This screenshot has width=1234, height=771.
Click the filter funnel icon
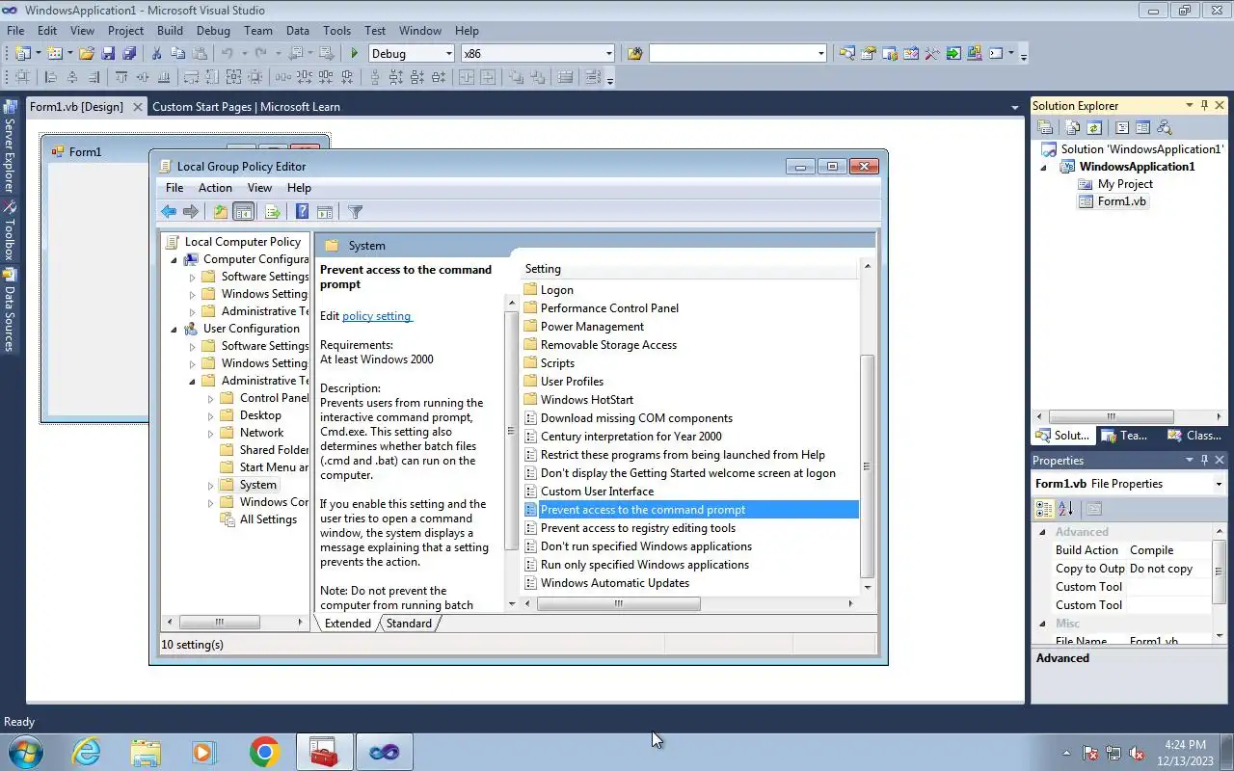pos(355,212)
